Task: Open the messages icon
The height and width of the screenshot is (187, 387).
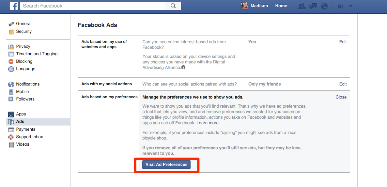Action: [313, 6]
